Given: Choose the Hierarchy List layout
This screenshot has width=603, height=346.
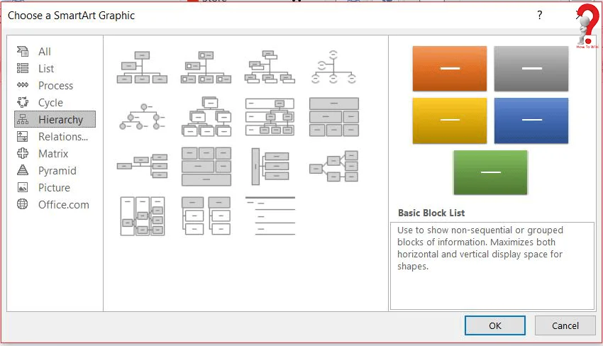Looking at the screenshot, I should (x=206, y=216).
